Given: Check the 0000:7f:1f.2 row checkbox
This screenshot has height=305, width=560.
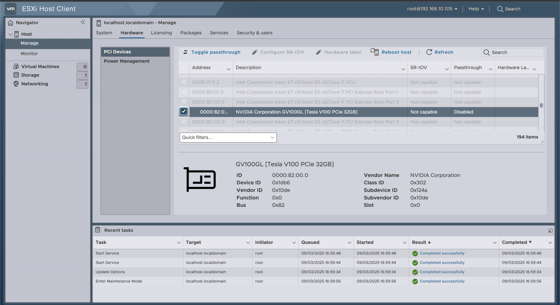Looking at the screenshot, I should coord(184,82).
